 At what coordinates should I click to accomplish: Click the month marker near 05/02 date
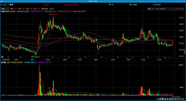pyautogui.click(x=53, y=57)
